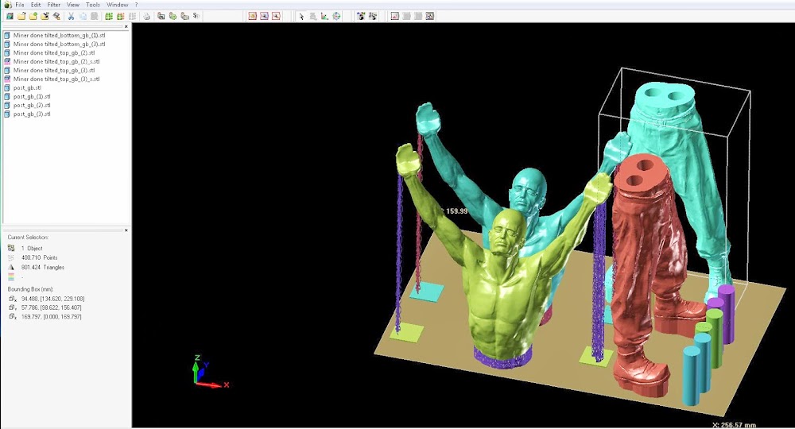
Task: Click the printer icon in toolbar
Action: pos(146,16)
